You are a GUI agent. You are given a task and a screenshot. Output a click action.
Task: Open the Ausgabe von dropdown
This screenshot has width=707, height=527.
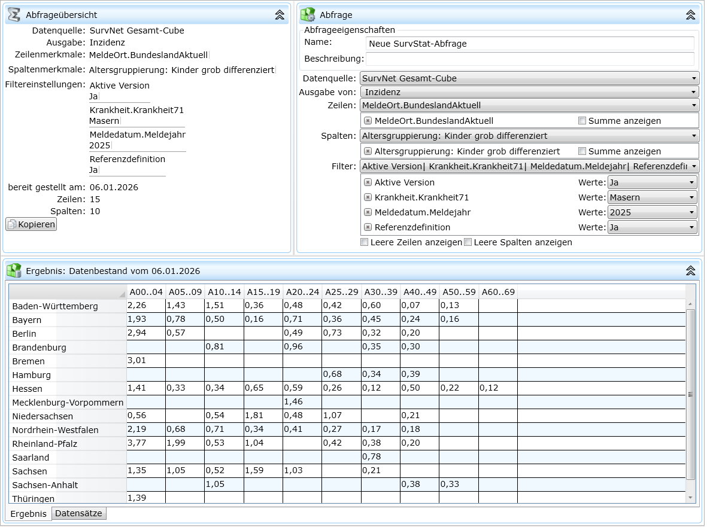click(x=529, y=92)
